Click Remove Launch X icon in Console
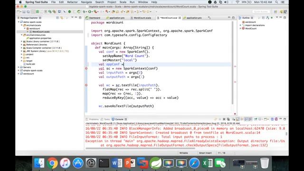Image resolution: width=304 pixels, height=171 pixels. point(224,119)
